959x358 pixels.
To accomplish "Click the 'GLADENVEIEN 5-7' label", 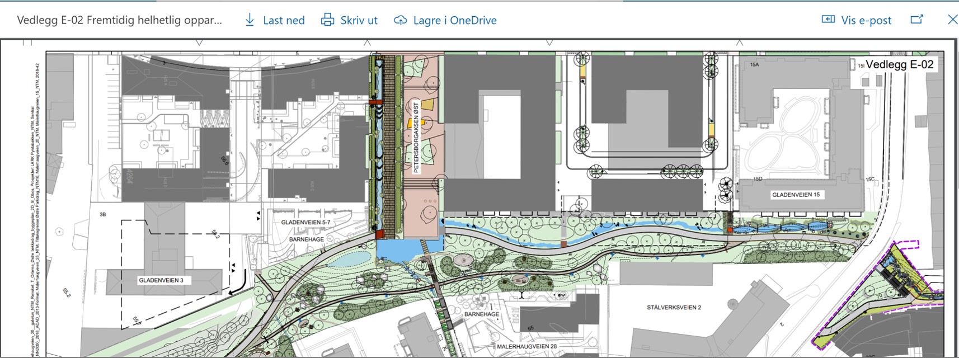I will (x=305, y=223).
